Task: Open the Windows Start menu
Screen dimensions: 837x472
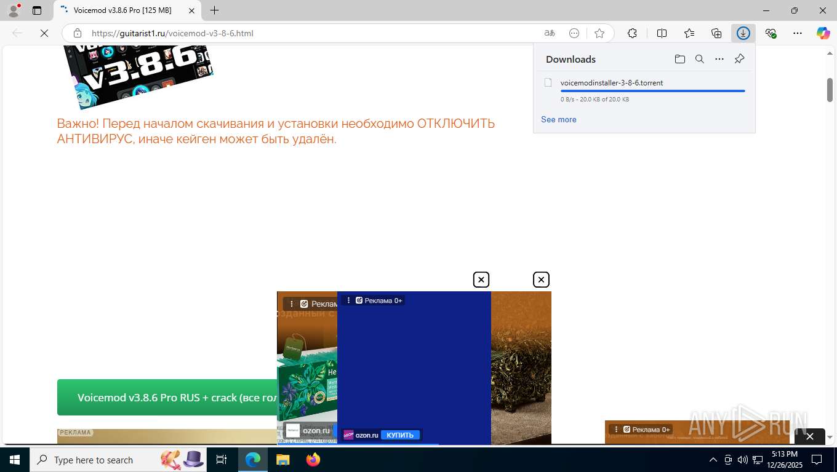Action: tap(14, 460)
